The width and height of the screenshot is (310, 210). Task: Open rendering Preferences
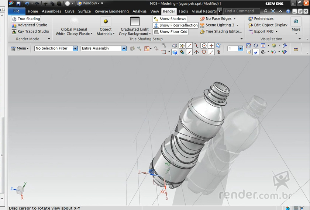(263, 19)
